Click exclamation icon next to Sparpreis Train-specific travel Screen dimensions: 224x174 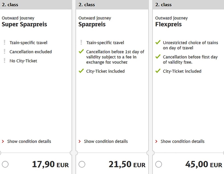[x=81, y=42]
